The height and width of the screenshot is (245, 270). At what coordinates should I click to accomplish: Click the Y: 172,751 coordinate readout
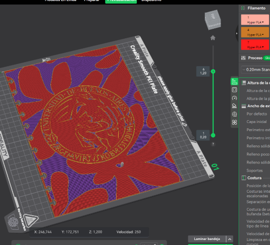[70, 232]
